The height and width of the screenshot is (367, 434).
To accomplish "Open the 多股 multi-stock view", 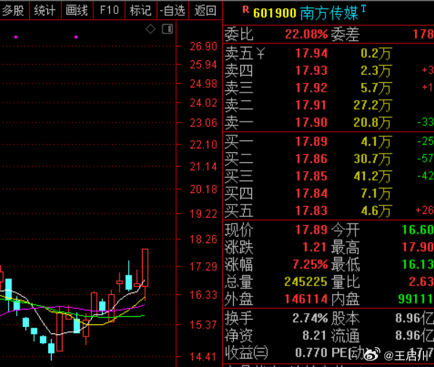I will click(x=14, y=10).
